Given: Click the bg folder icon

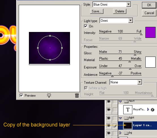Looking at the screenshot, I should [126, 133].
